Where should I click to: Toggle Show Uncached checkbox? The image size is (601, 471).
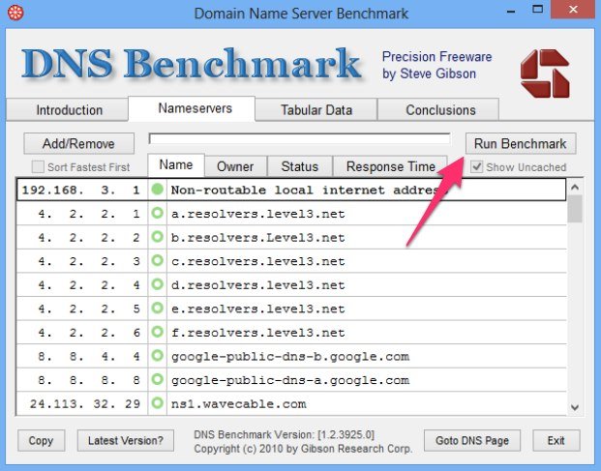point(476,166)
